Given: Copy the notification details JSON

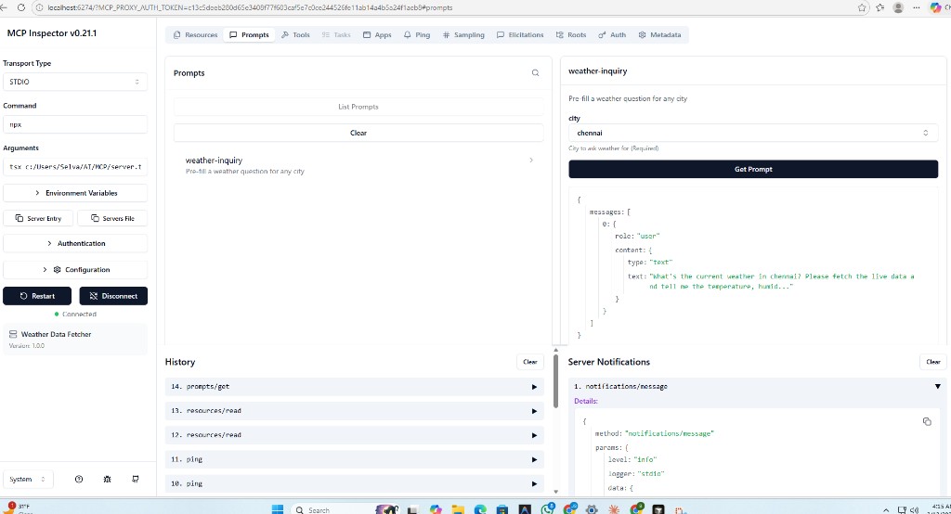Looking at the screenshot, I should 927,421.
